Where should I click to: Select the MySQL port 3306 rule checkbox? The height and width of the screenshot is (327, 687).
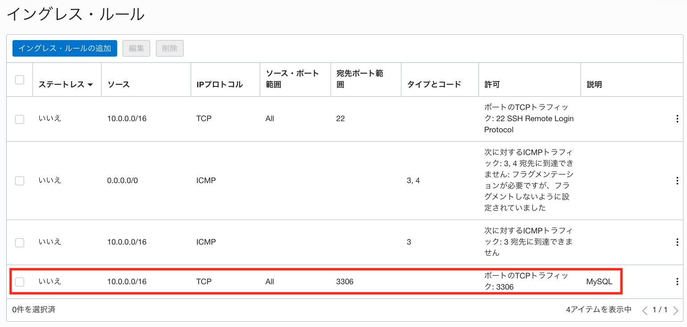[20, 282]
